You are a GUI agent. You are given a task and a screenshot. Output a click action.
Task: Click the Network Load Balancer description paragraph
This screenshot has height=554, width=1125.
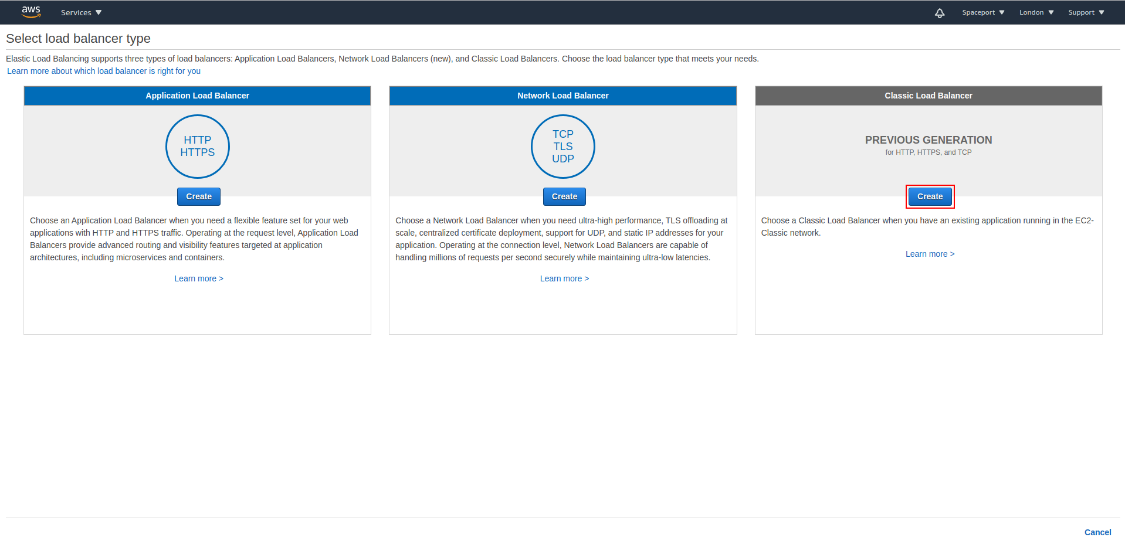[x=561, y=239]
